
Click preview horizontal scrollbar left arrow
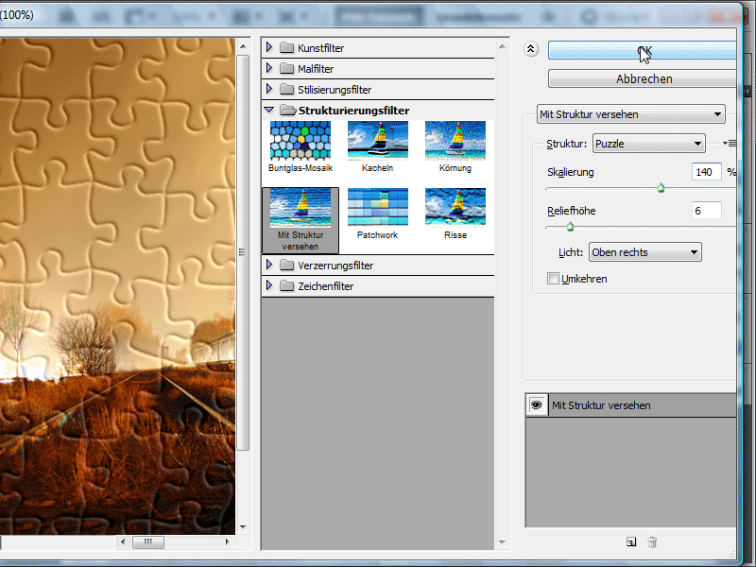[123, 541]
